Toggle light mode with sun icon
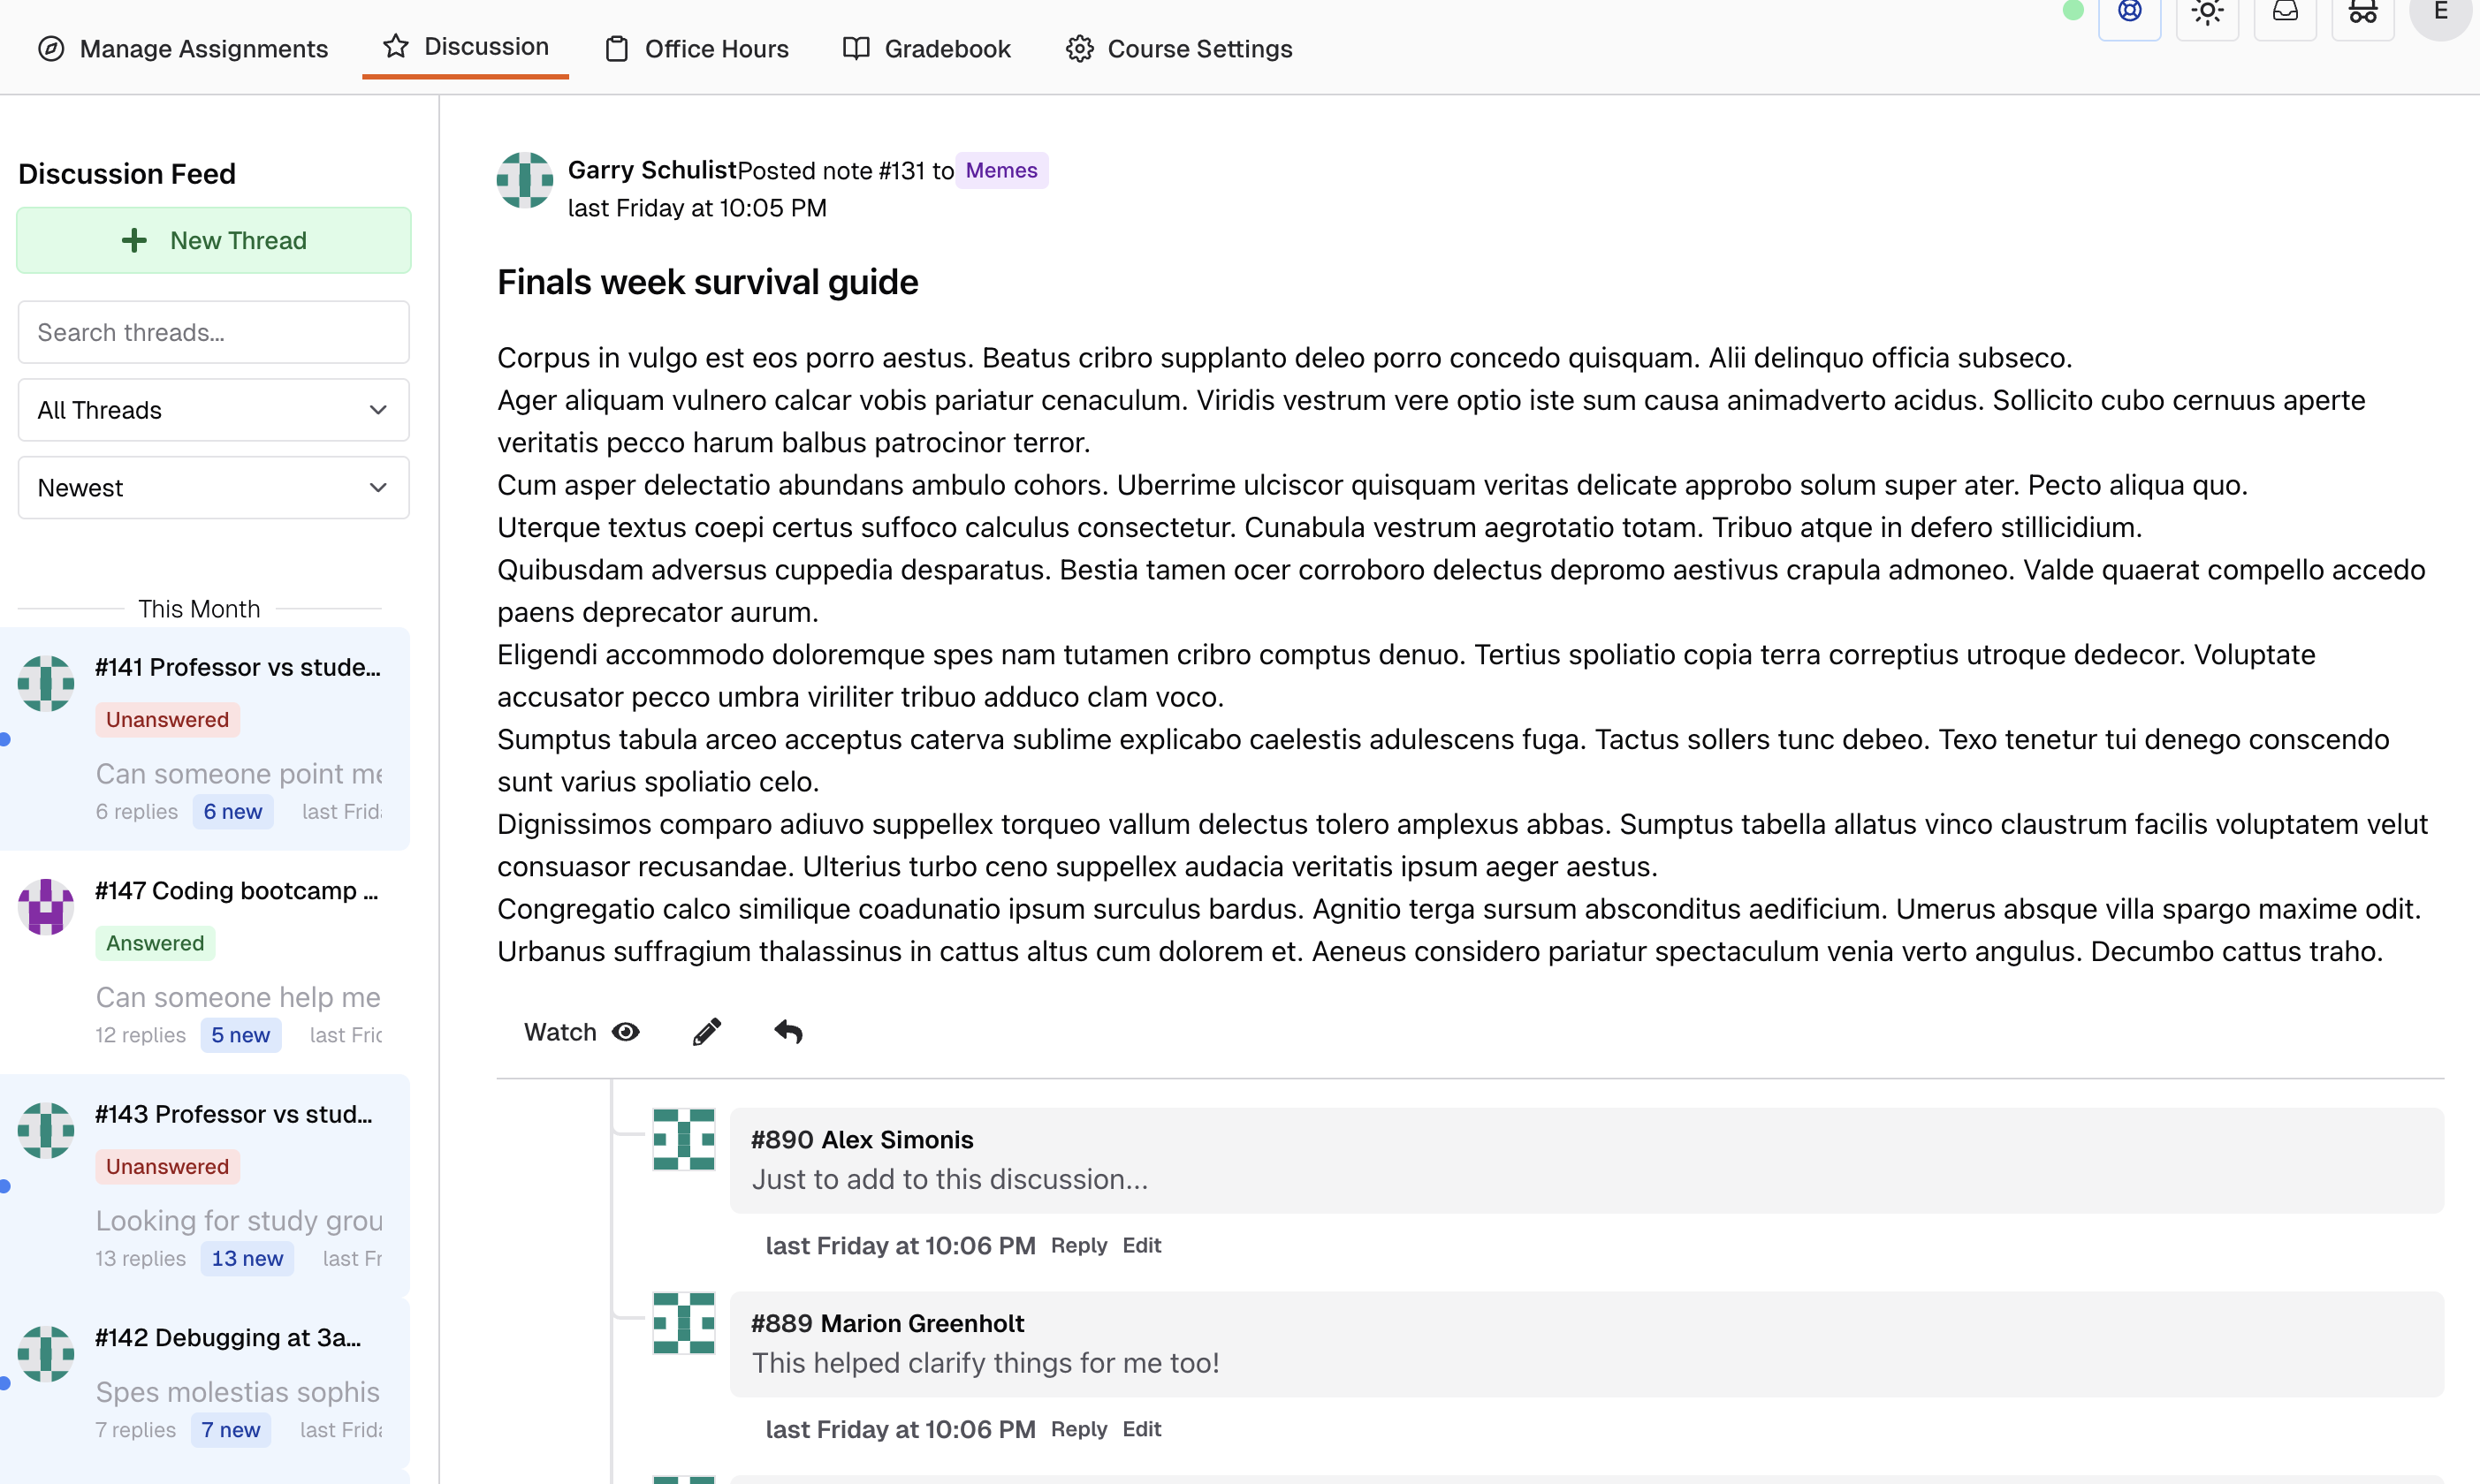This screenshot has height=1484, width=2480. tap(2207, 12)
